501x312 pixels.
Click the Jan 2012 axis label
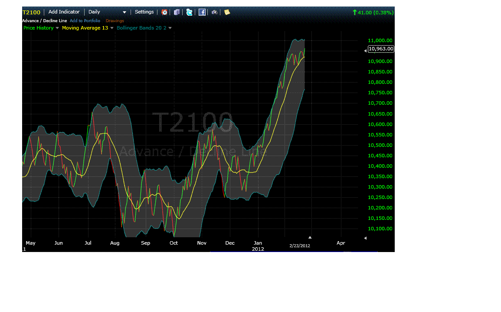point(258,246)
